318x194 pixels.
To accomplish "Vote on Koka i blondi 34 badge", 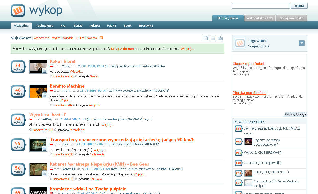I will [18, 67].
